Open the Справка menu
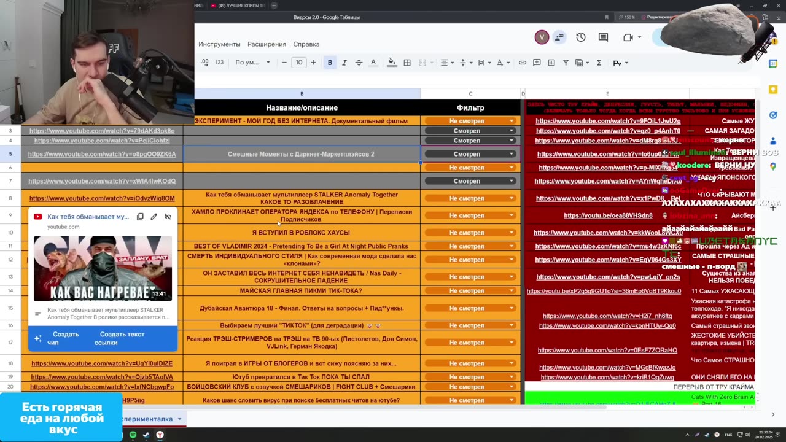Screen dimensions: 786x442 click(306, 44)
